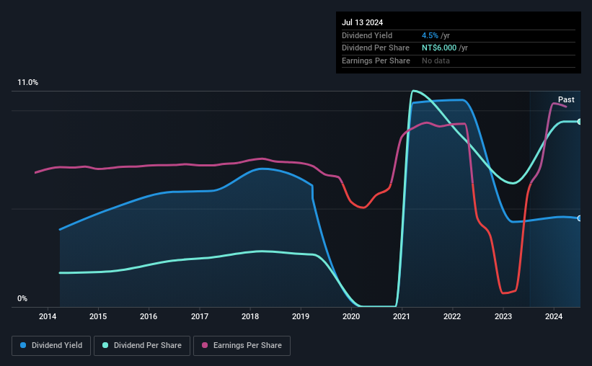Select the Dividend Yield endpoint marker
The height and width of the screenshot is (366, 592).
(580, 218)
